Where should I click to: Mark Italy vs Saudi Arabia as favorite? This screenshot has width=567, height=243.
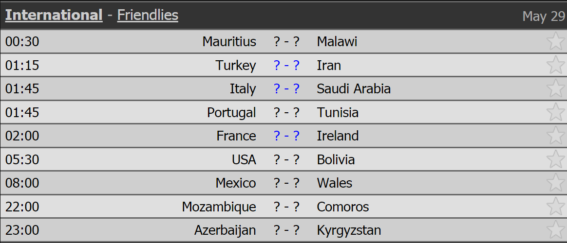click(x=555, y=88)
